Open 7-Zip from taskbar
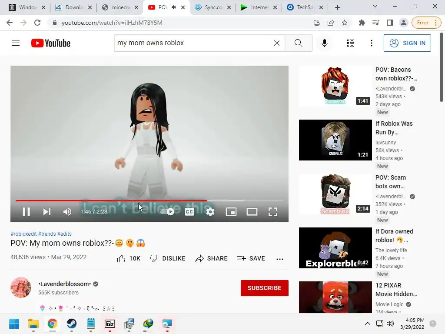The image size is (445, 334). [110, 324]
